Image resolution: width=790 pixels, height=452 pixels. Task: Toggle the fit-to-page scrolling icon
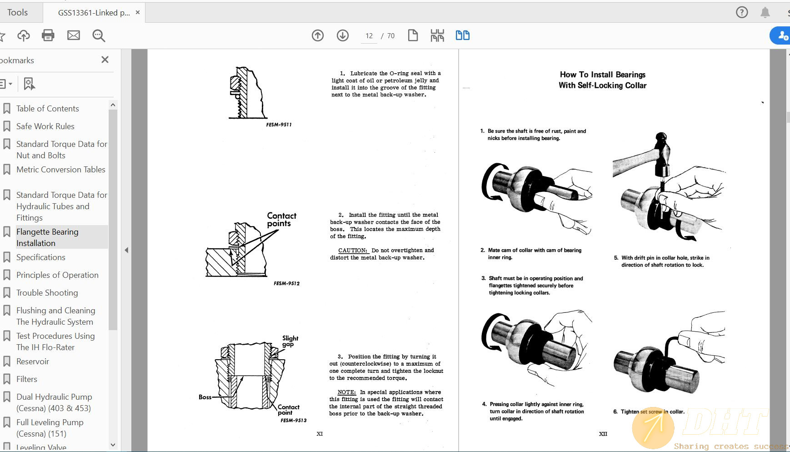437,35
